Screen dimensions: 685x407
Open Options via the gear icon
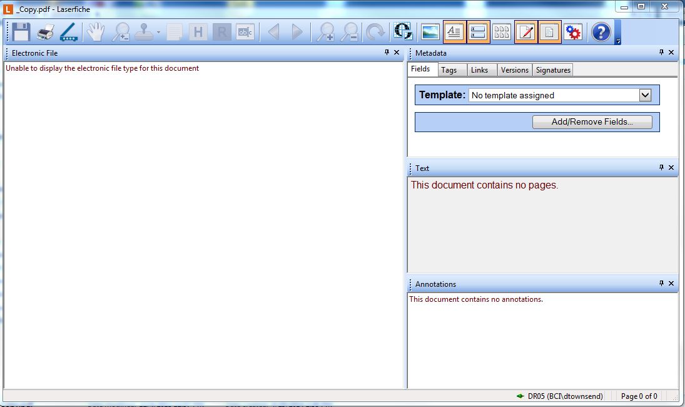pos(573,32)
